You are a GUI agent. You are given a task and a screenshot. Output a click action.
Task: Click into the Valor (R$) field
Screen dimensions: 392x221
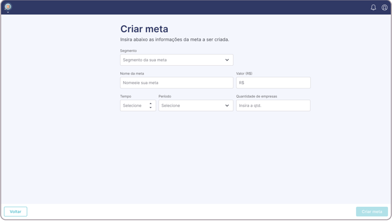point(273,83)
